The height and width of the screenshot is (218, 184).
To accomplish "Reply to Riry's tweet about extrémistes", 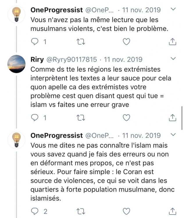I will pos(35,117).
